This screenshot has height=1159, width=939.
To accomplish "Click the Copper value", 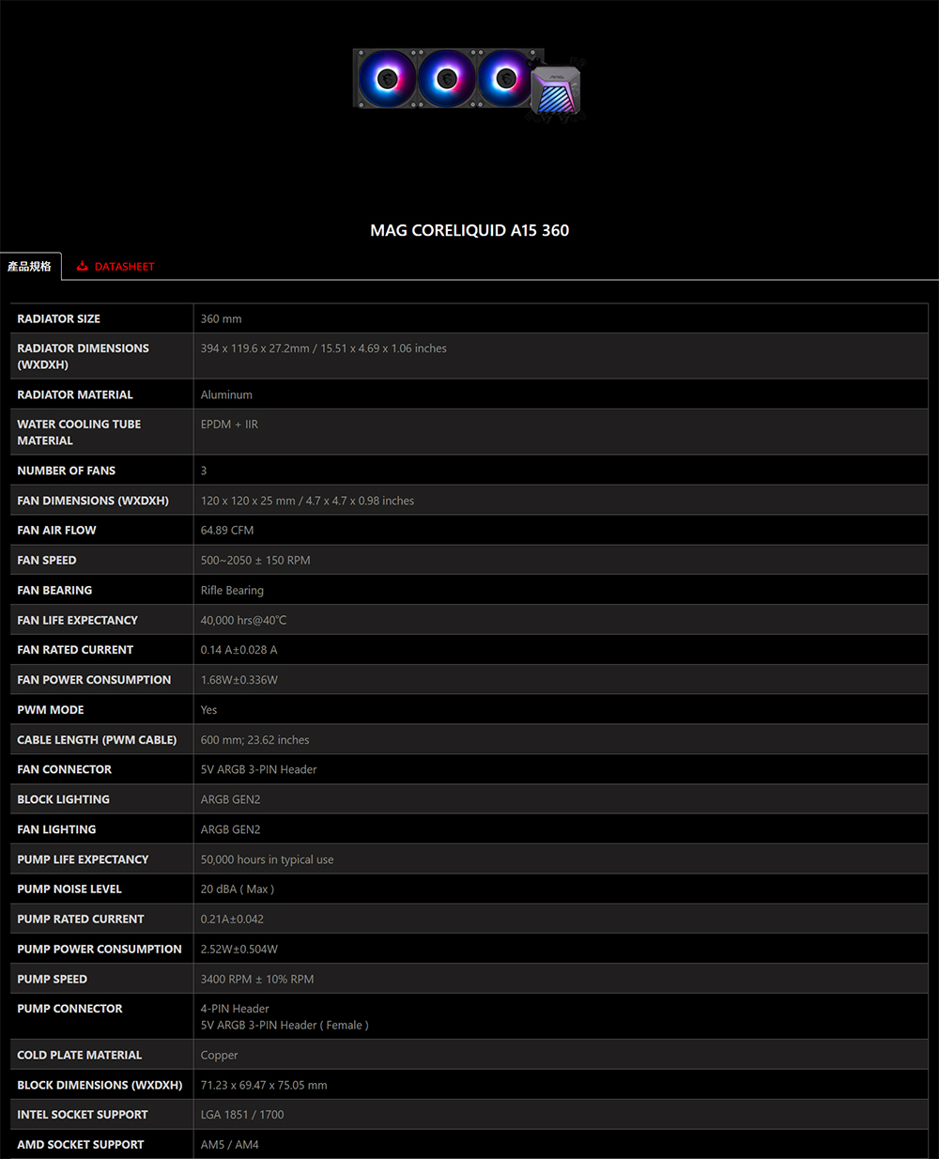I will (219, 1056).
